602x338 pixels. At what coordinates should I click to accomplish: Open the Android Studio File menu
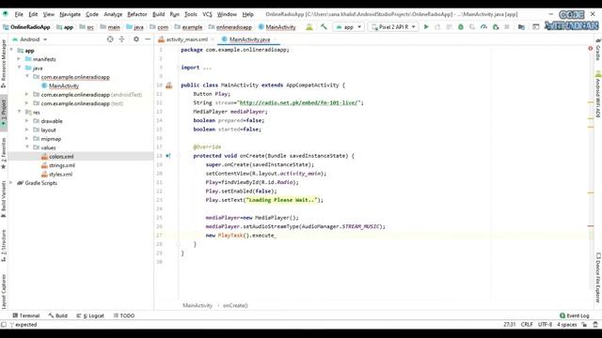[x=19, y=14]
